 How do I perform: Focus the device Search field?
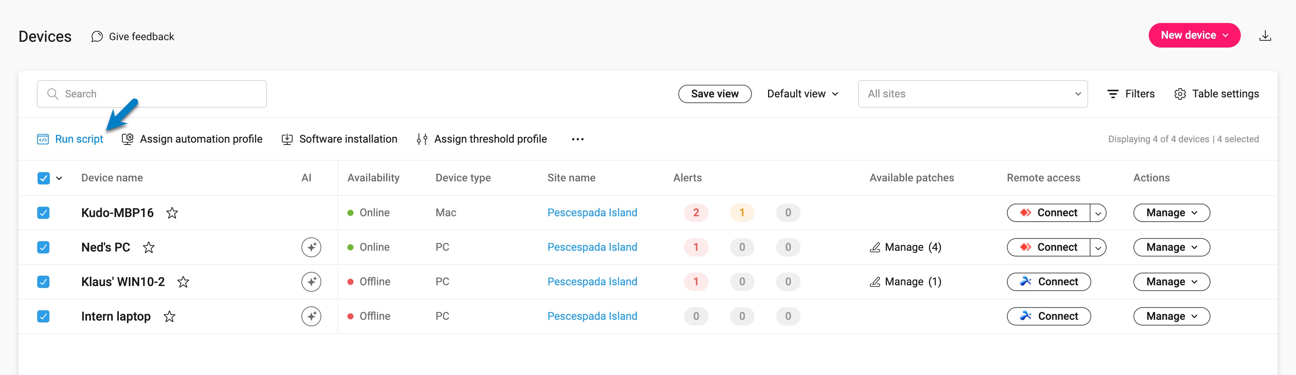(151, 94)
